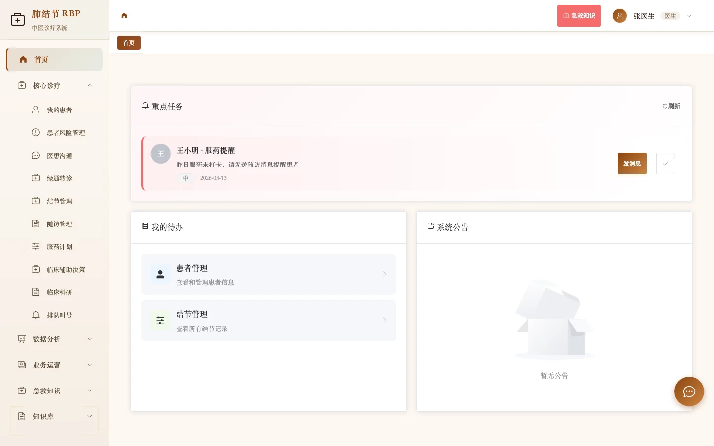Expand the 数据分析 menu chevron

pyautogui.click(x=90, y=339)
